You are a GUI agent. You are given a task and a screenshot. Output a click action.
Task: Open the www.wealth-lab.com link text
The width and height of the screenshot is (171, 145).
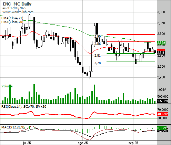point(18,12)
